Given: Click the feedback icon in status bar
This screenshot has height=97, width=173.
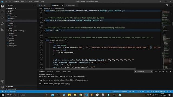Looking at the screenshot, I should coord(168,91).
